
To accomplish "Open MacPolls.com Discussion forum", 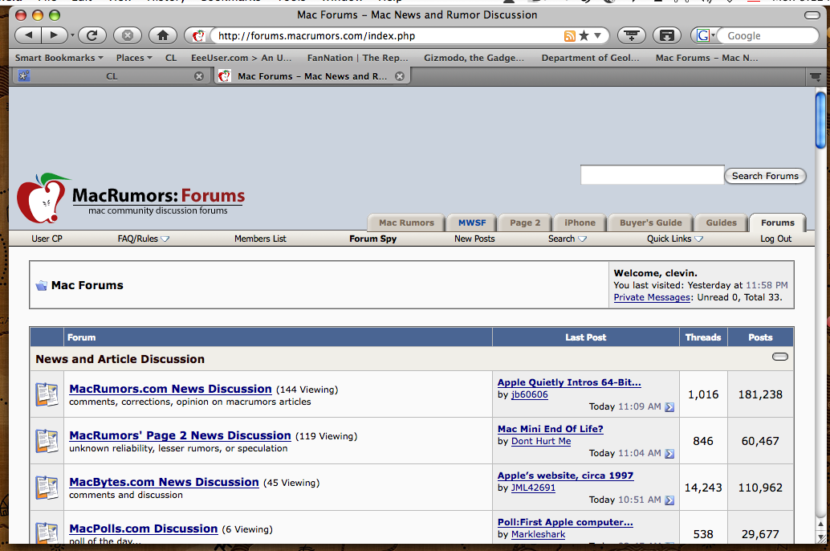I will 144,529.
